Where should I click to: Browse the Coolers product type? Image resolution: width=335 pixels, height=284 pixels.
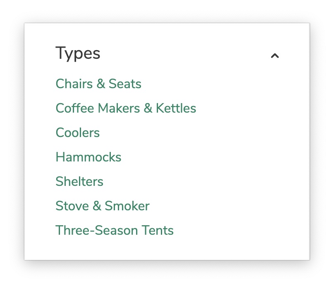tap(78, 133)
